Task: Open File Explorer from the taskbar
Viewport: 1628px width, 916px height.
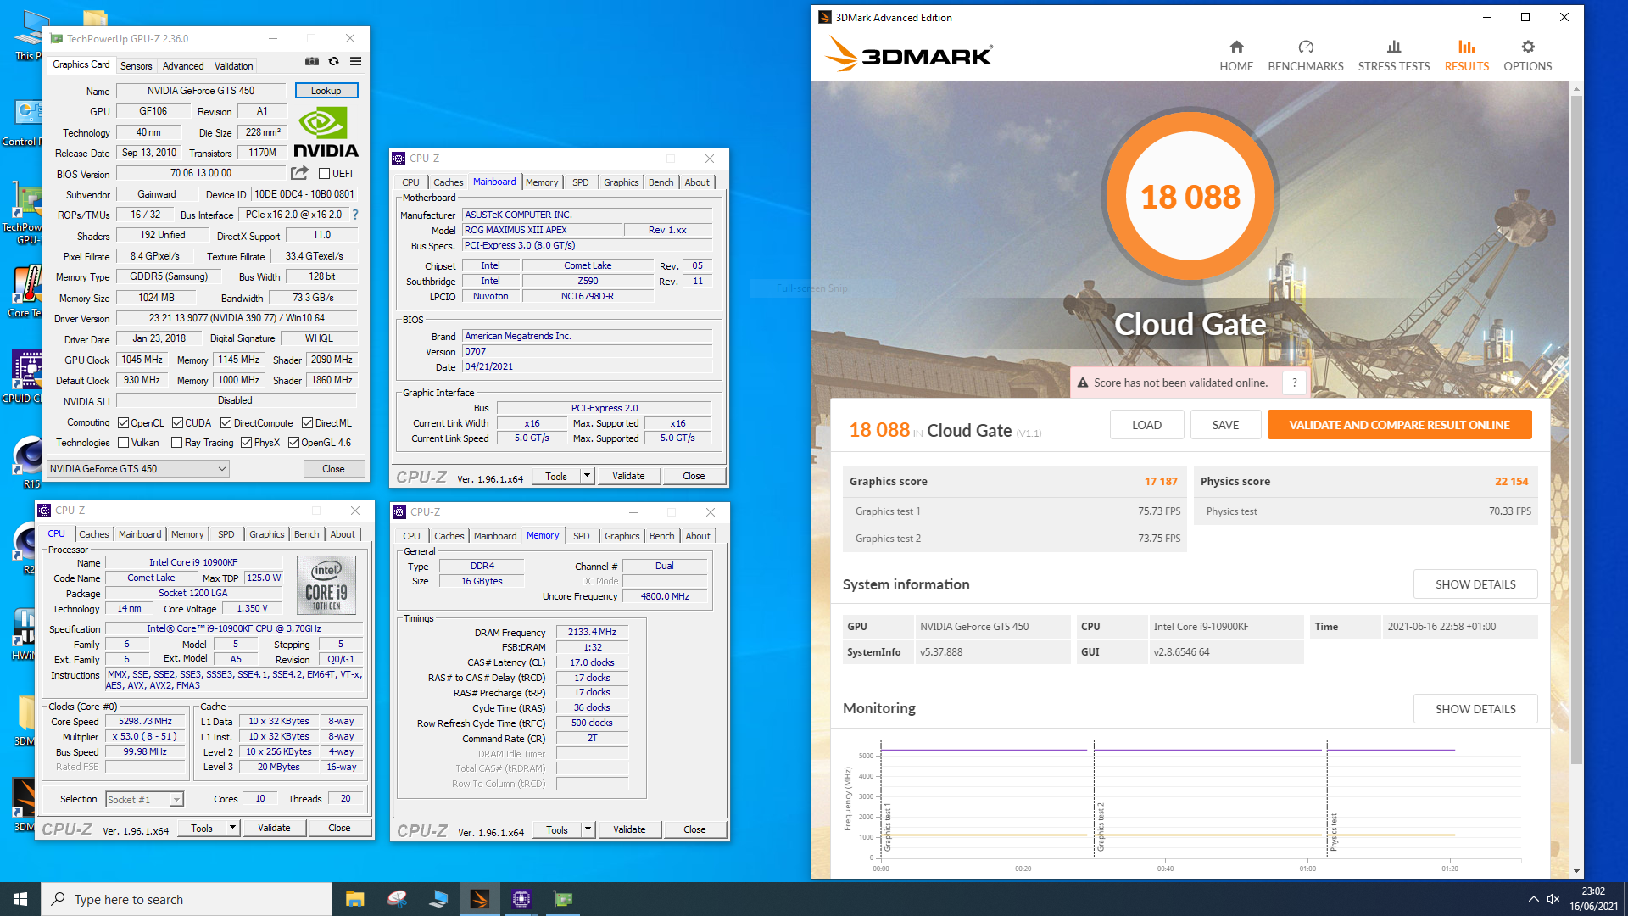Action: tap(355, 899)
